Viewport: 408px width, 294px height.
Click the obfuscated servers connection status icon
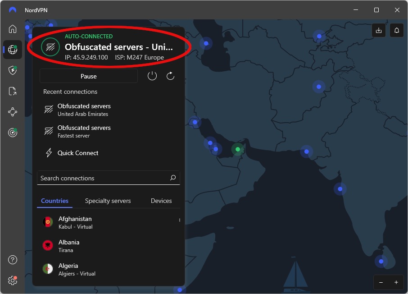coord(50,47)
